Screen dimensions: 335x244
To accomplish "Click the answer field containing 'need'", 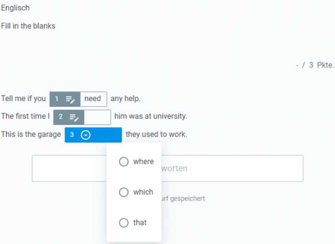I will 94,99.
